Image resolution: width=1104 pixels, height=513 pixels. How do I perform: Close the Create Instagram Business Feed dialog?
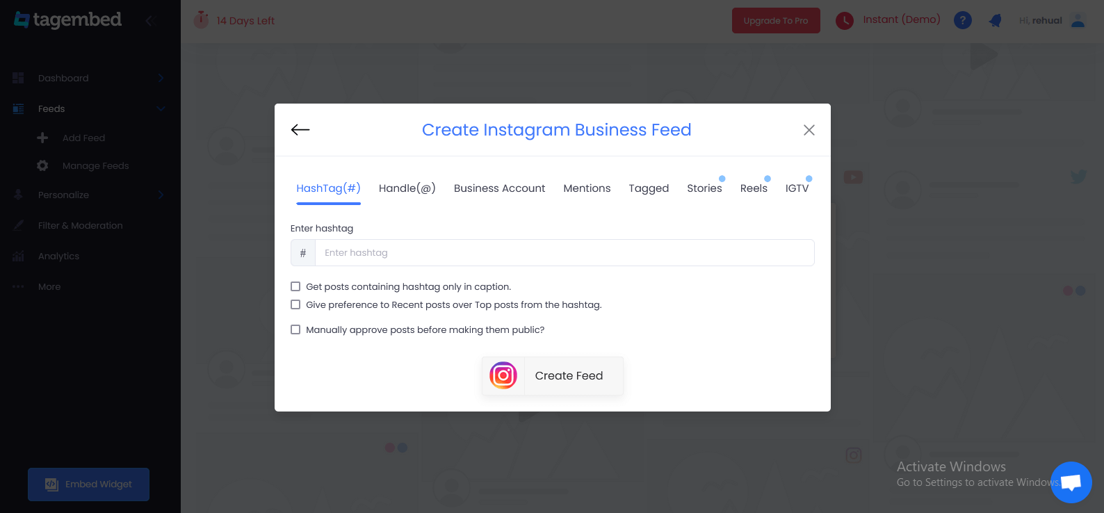click(809, 130)
